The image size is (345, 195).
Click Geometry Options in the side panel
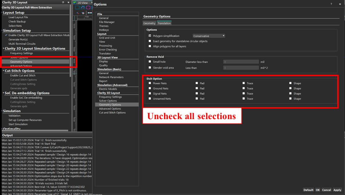pos(21,62)
